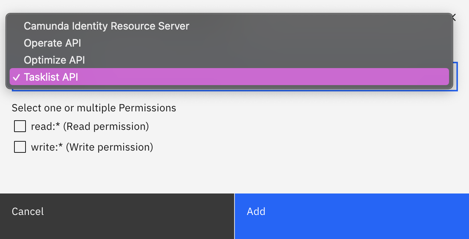Click "Select one or multiple Permissions" heading
Viewport: 469px width, 239px height.
coord(94,108)
